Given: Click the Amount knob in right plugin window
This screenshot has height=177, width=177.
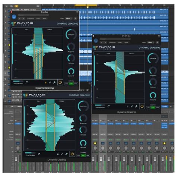Looking at the screenshot, I should [x=153, y=95].
